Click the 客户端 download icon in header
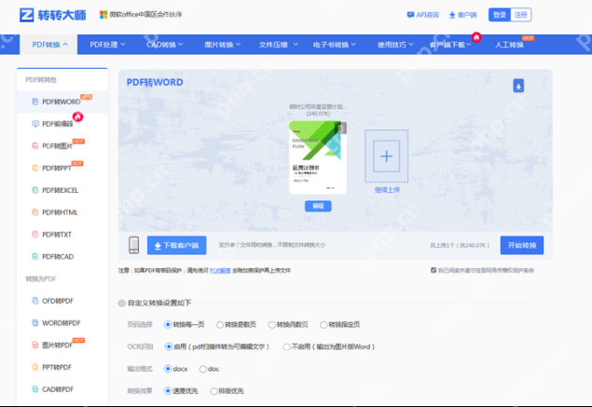This screenshot has height=407, width=592. (452, 15)
